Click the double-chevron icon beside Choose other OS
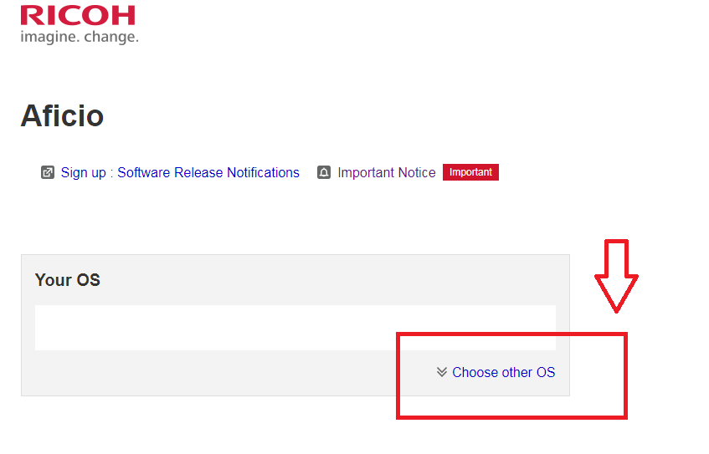Image resolution: width=709 pixels, height=454 pixels. point(442,372)
